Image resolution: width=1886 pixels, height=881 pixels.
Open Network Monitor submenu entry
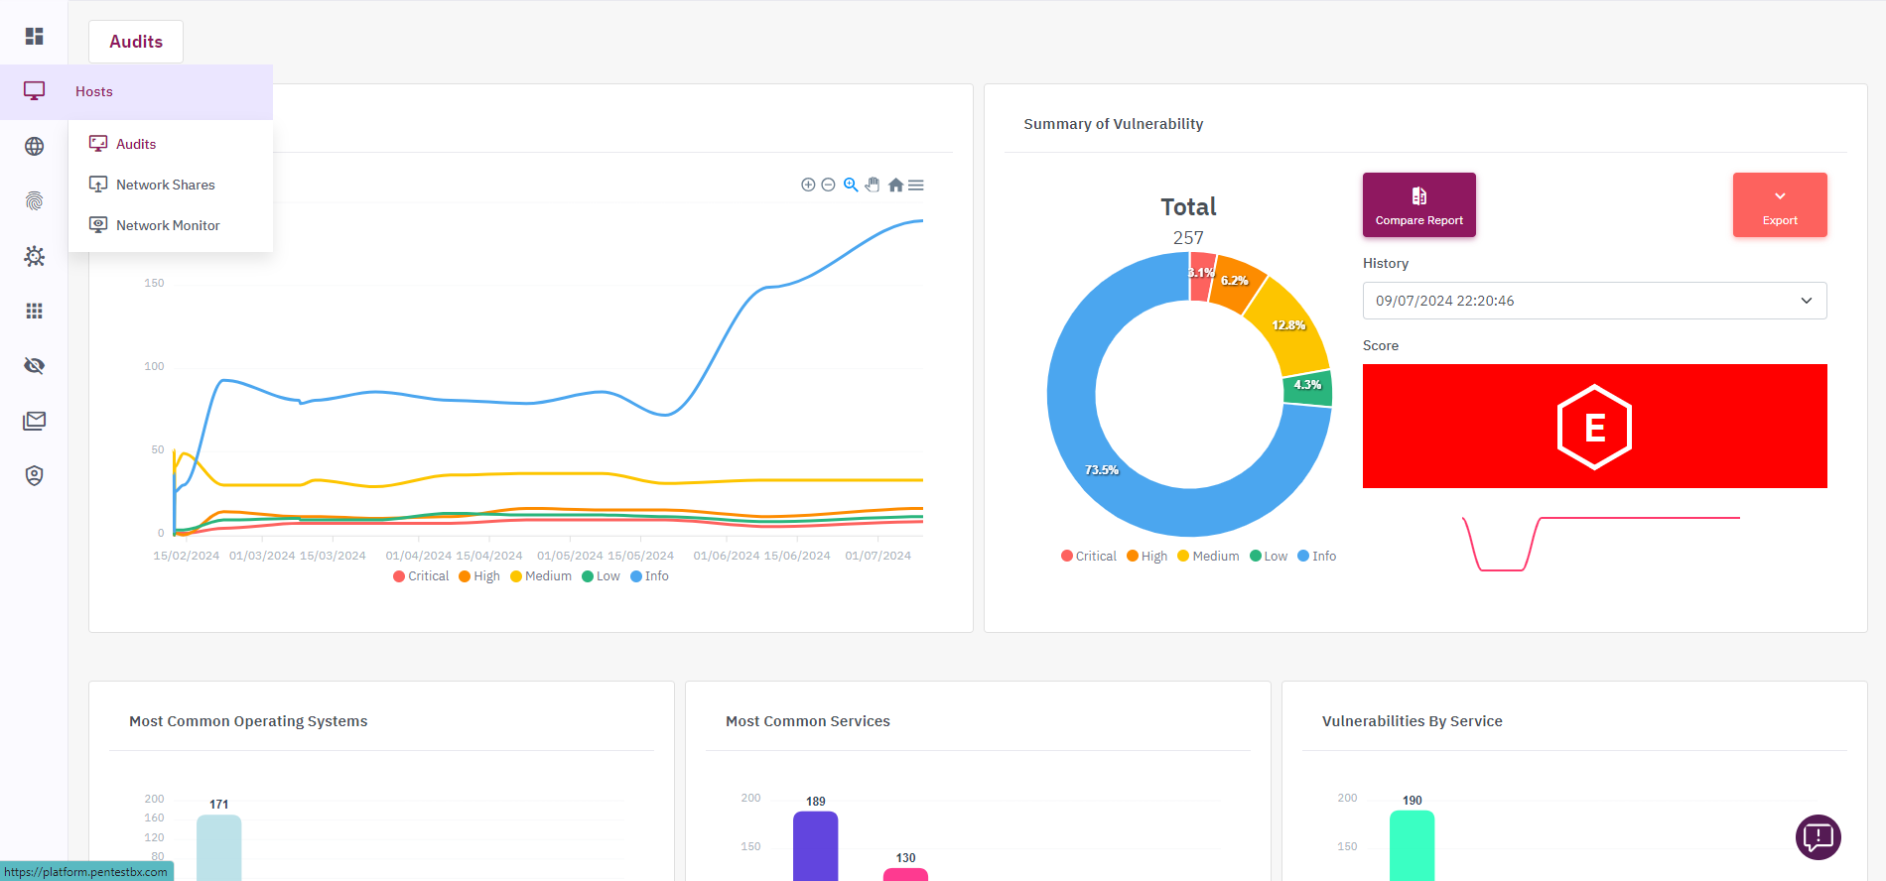point(170,225)
